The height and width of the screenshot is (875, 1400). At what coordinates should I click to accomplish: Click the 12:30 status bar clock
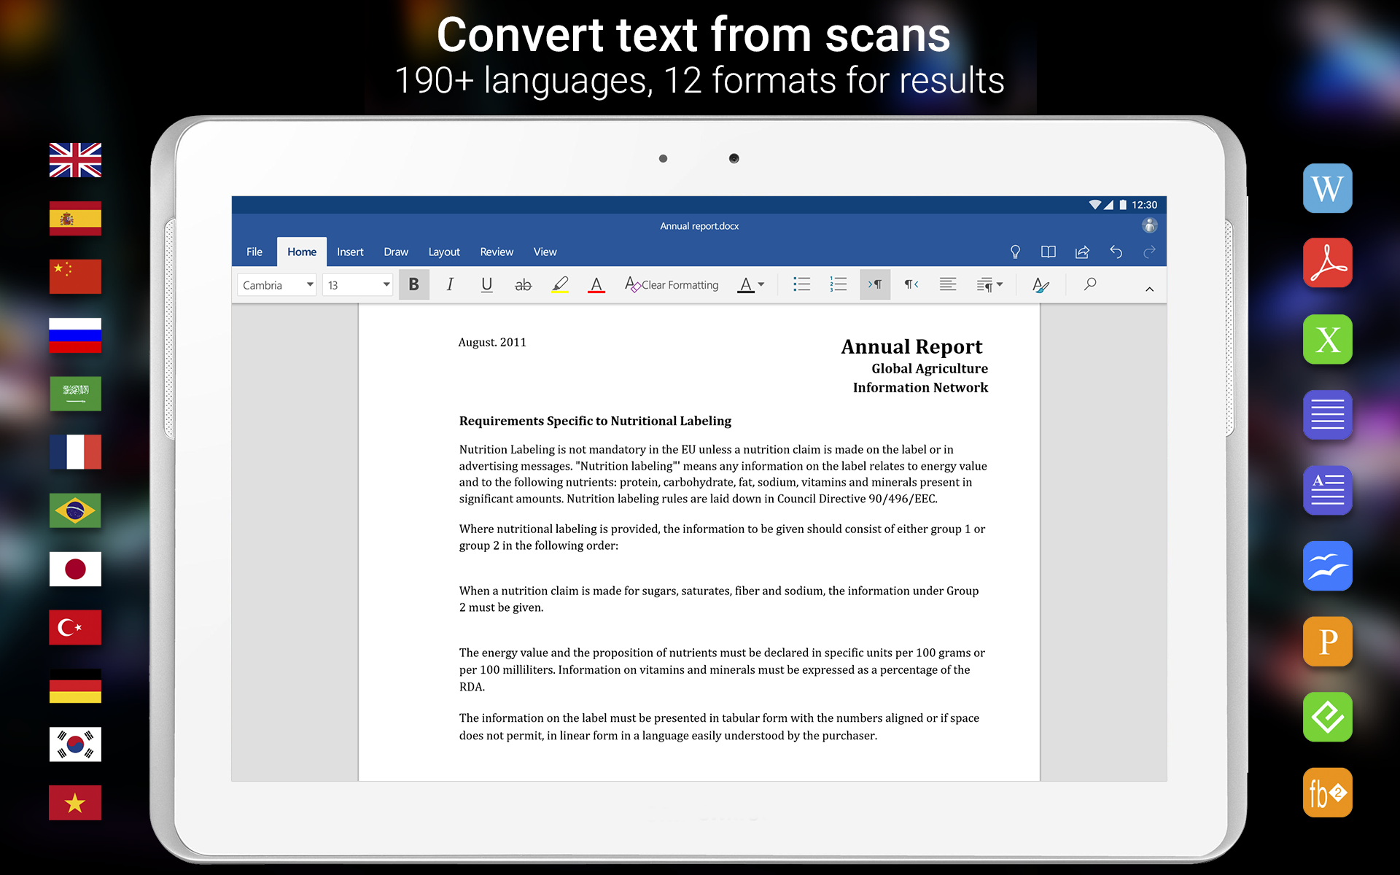1144,205
